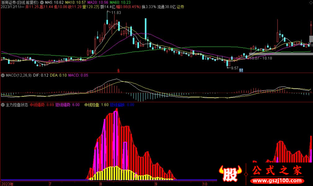Screen dimensions: 313x186
Task: Open the MACD panel settings dropdown icon
Action: 3,75
